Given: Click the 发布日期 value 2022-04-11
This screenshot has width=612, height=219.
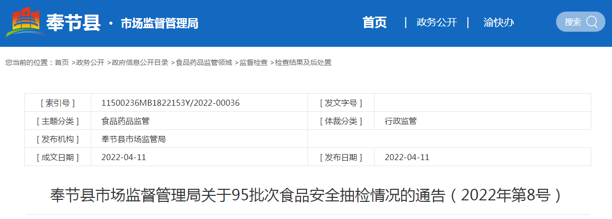Looking at the screenshot, I should click(x=407, y=157).
